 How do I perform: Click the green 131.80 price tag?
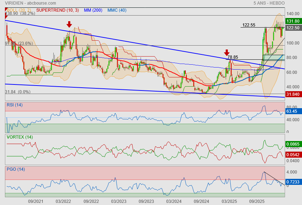pos(293,21)
